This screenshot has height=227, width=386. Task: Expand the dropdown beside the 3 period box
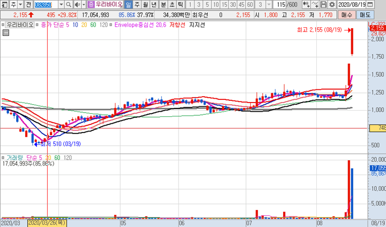pyautogui.click(x=269, y=4)
